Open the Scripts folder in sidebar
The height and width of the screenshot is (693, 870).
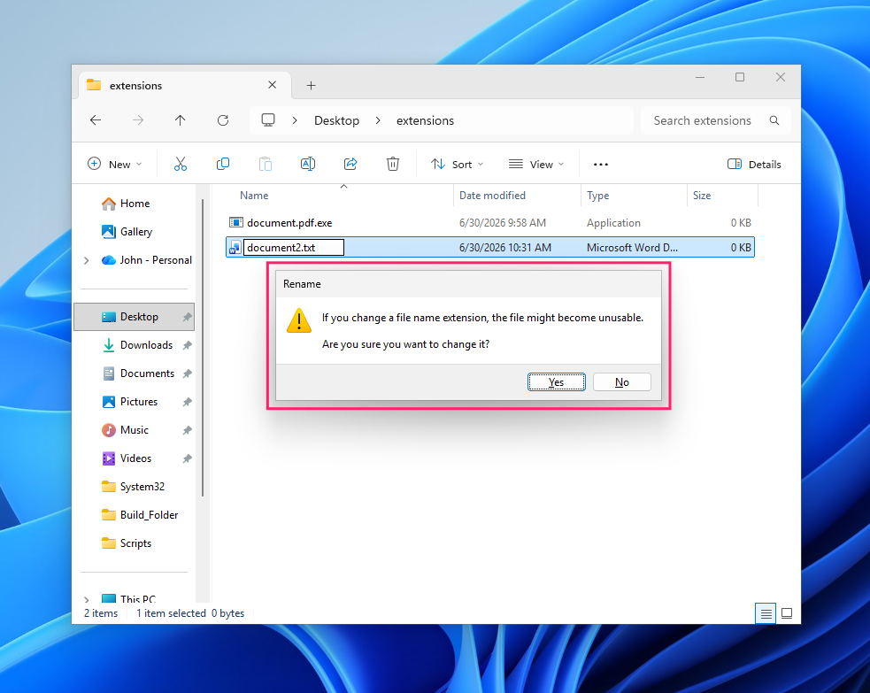tap(135, 543)
